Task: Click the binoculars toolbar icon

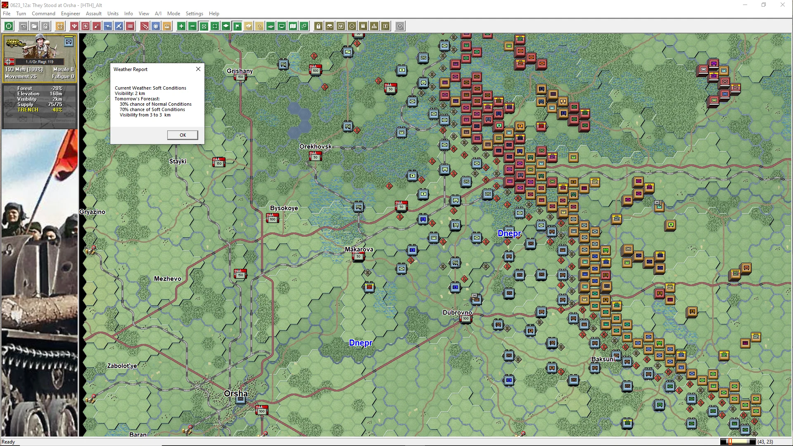Action: pyautogui.click(x=330, y=26)
